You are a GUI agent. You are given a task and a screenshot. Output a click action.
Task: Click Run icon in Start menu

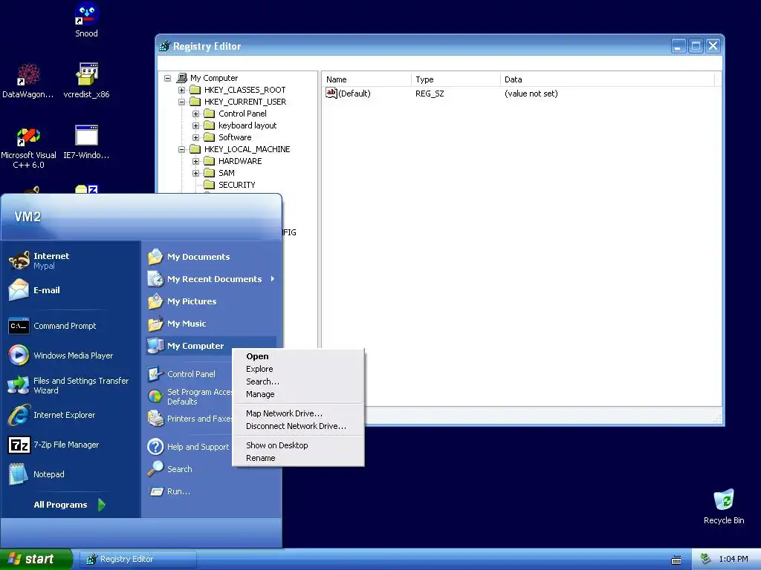tap(156, 491)
